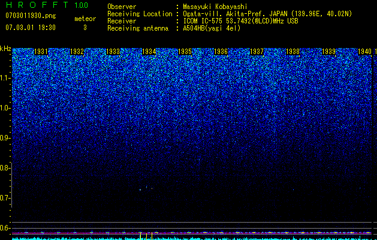Select observer name Masayuki Kobayashi
Screen dimensions: 377x240
click(x=215, y=7)
